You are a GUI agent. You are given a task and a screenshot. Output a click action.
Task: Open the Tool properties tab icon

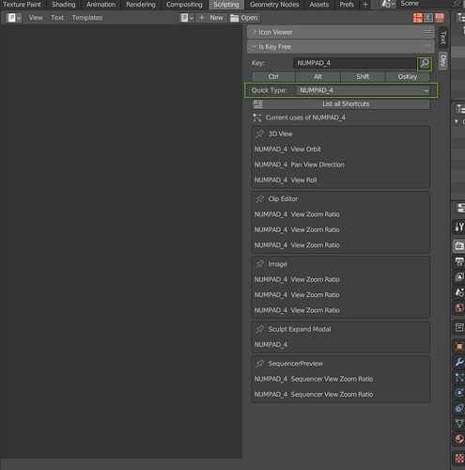tap(459, 227)
